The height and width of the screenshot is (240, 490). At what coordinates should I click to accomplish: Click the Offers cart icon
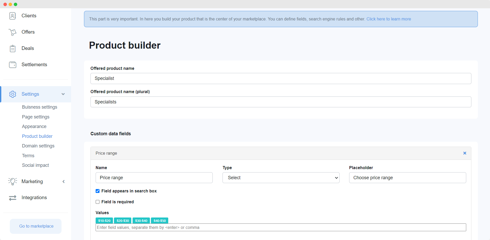tap(13, 32)
